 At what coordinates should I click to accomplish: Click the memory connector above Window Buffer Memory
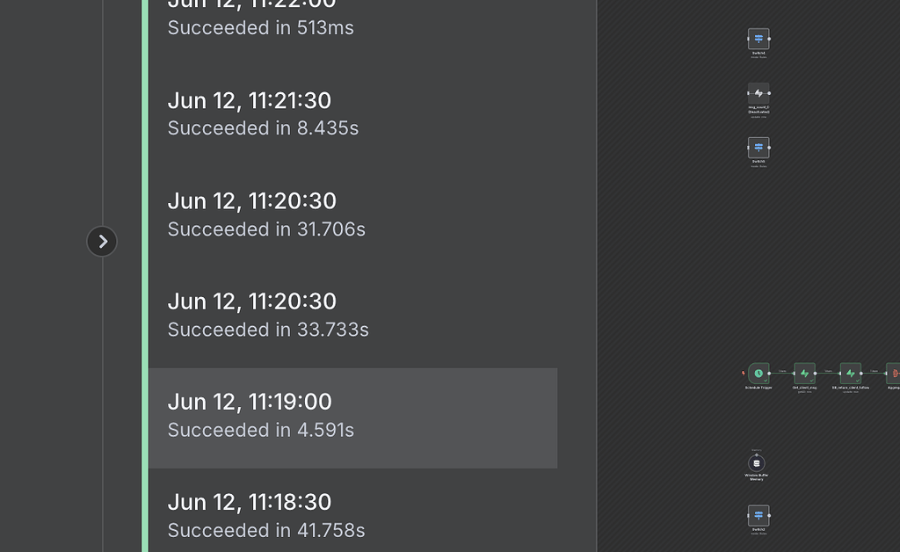[x=756, y=454]
